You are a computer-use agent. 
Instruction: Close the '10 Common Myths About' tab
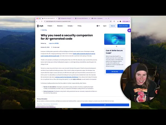coord(89,18)
